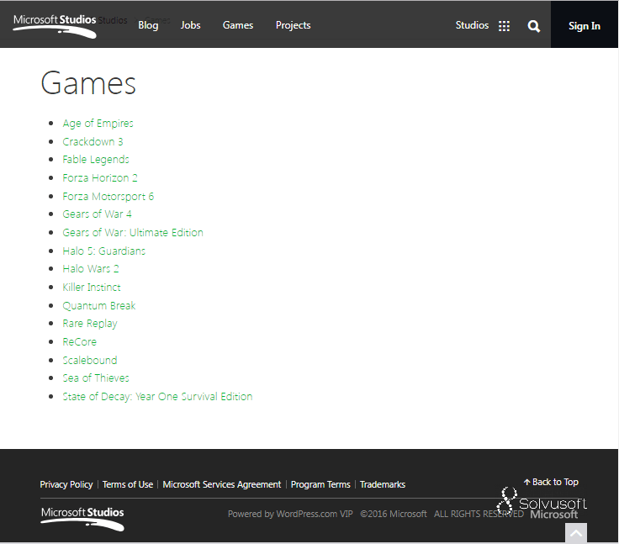Click the Microsoft Studios header logo
This screenshot has height=544, width=619.
pos(55,26)
